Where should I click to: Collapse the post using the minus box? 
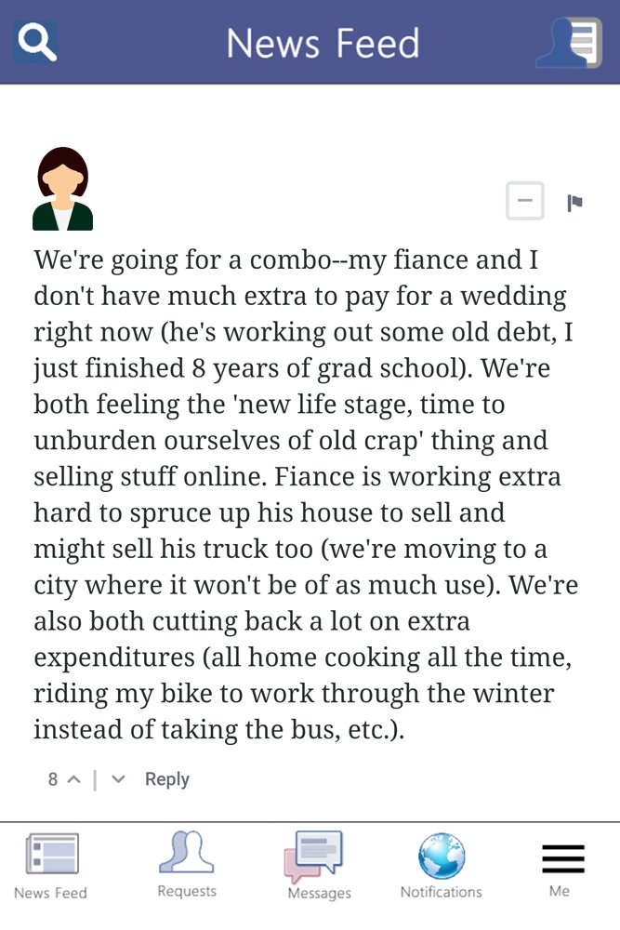[524, 201]
